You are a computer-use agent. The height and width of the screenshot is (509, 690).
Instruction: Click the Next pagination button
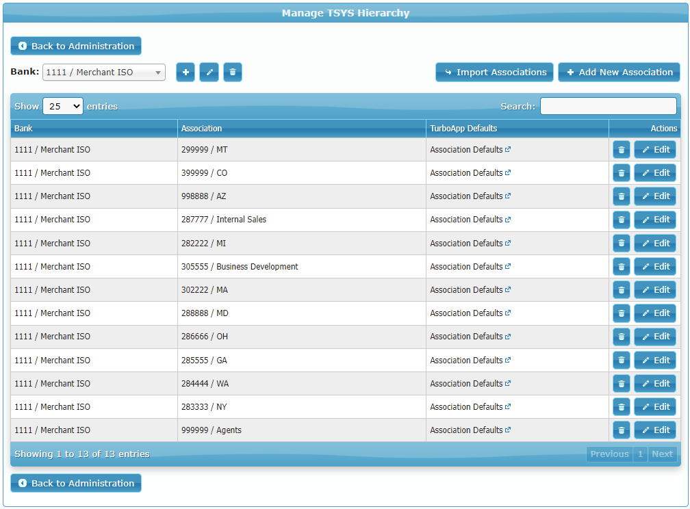(663, 454)
